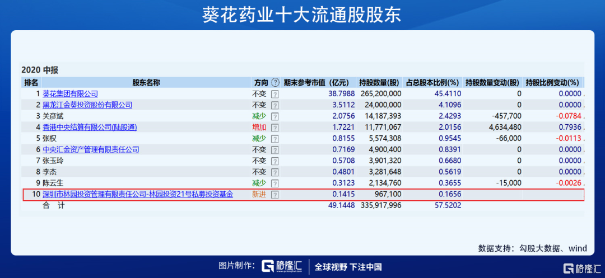Viewport: 605px width, 278px height.
Task: Open 中央汇金资产管理有限责任公司 link
Action: tap(91, 150)
